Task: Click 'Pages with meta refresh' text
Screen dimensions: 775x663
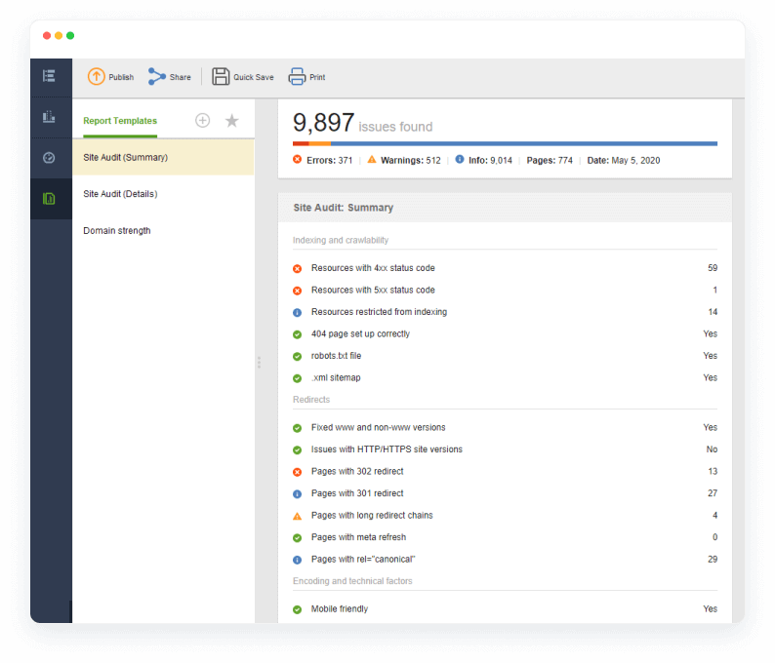Action: click(358, 537)
